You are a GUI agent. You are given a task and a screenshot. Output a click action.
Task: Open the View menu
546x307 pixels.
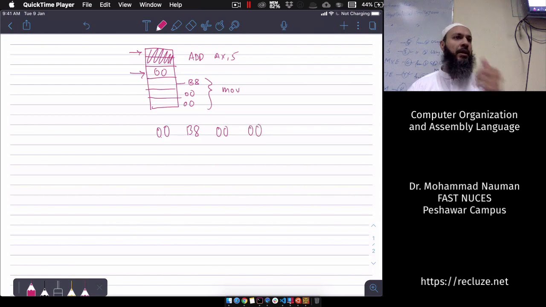pyautogui.click(x=125, y=5)
